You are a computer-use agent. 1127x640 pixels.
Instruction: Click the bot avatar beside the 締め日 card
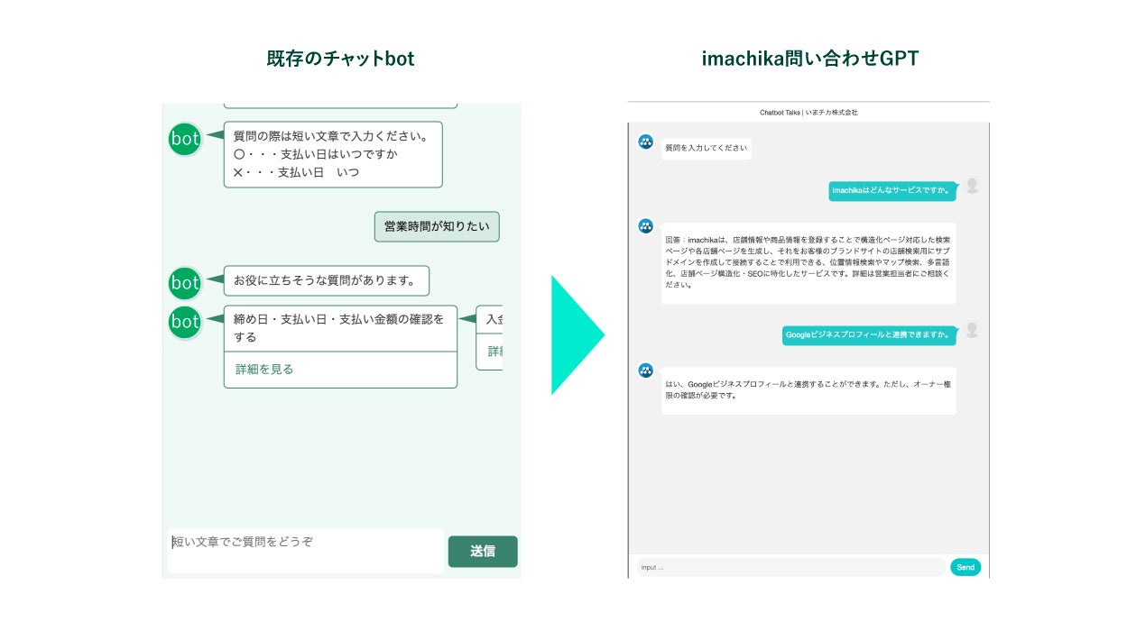185,322
